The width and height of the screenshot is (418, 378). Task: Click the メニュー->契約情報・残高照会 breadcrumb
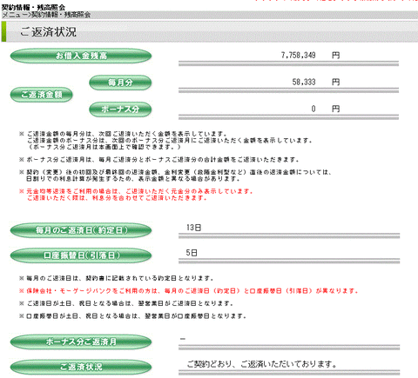[x=46, y=15]
